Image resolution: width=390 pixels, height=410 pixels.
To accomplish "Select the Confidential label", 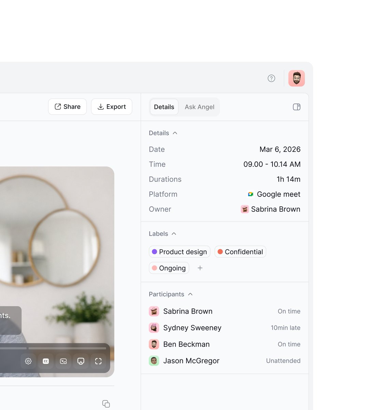I will [240, 252].
